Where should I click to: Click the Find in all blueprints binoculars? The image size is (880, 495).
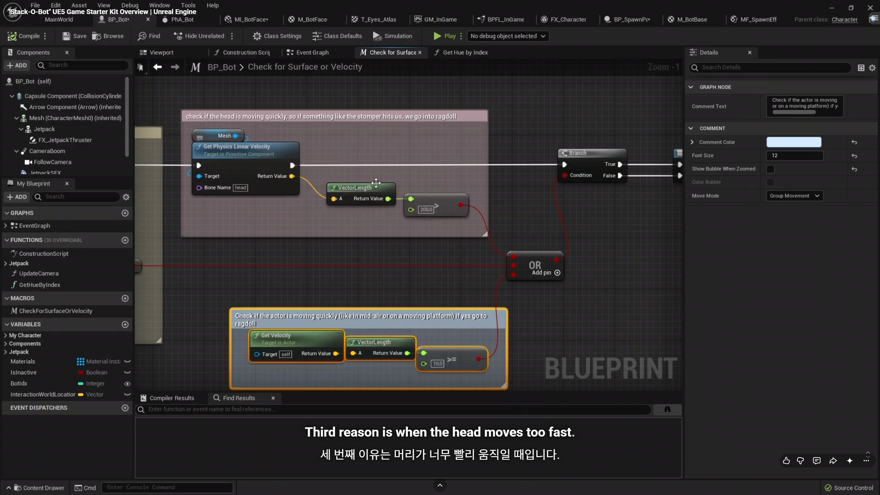tap(667, 409)
